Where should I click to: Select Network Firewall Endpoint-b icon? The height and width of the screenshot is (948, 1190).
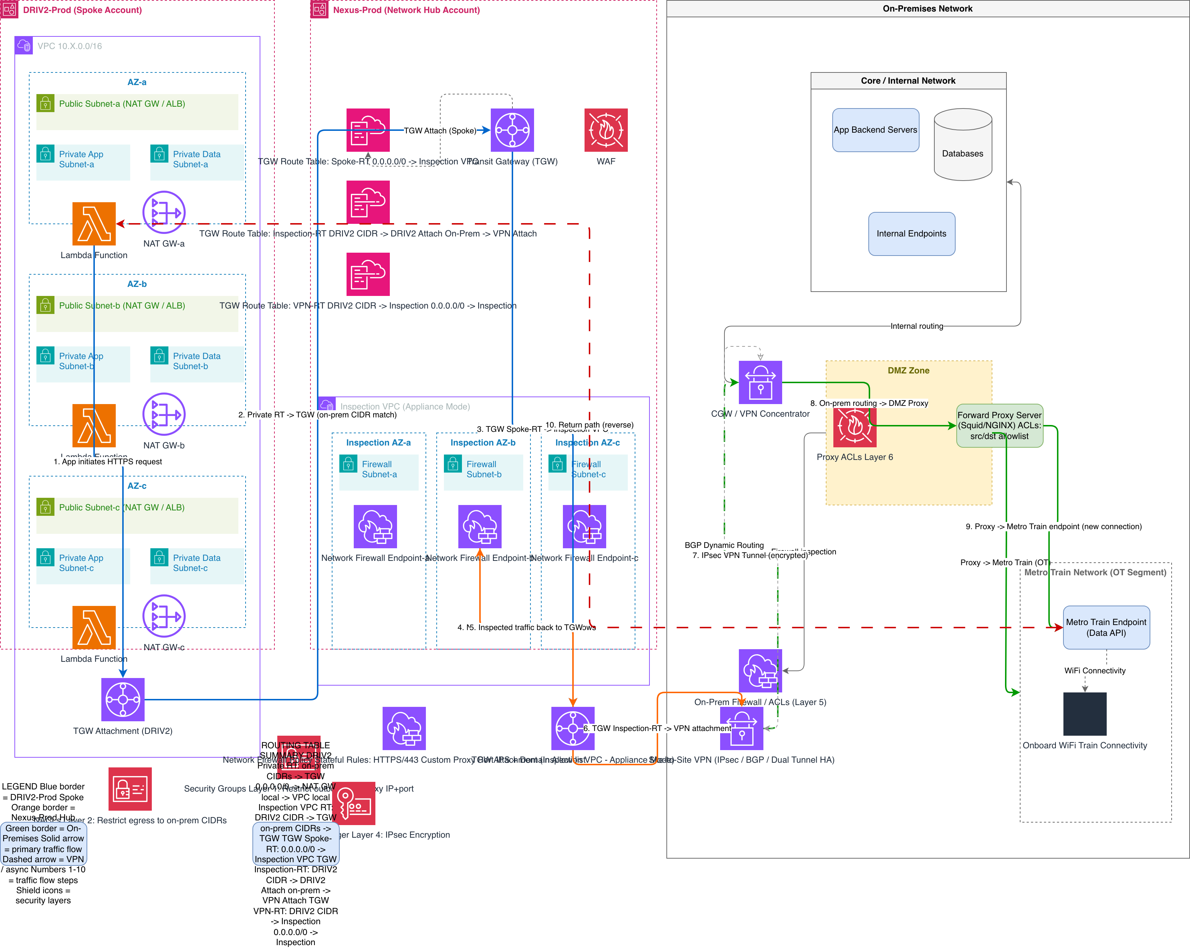click(x=480, y=526)
